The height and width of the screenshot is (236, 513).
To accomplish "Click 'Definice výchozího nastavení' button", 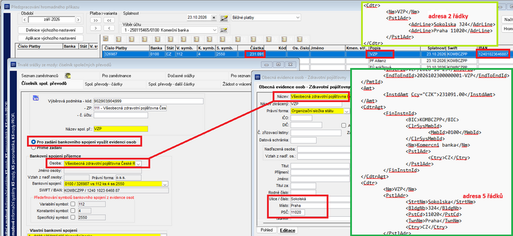I will click(51, 30).
